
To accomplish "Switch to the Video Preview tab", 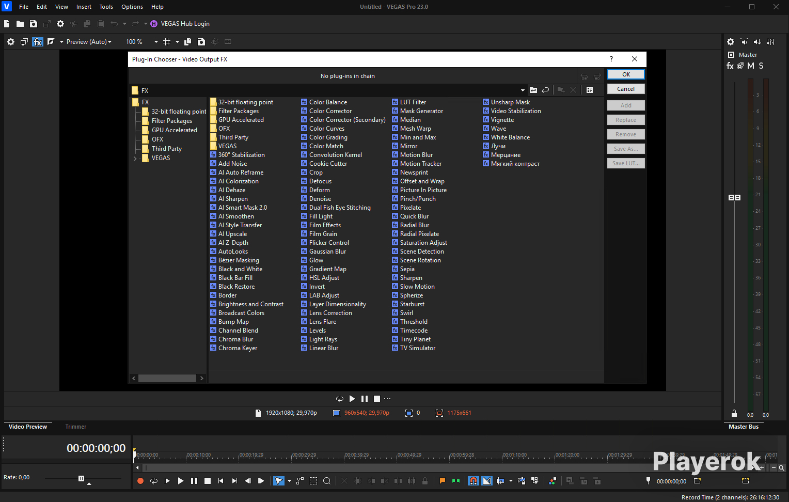I will [x=28, y=427].
